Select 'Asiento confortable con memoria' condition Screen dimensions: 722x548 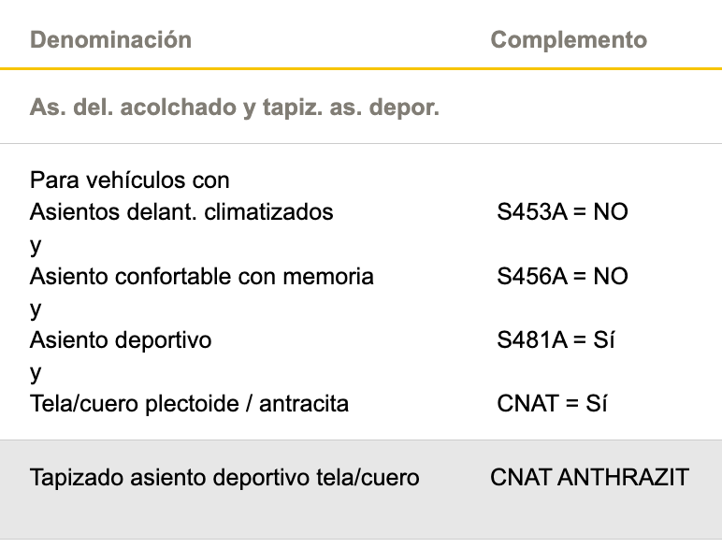[x=202, y=277]
